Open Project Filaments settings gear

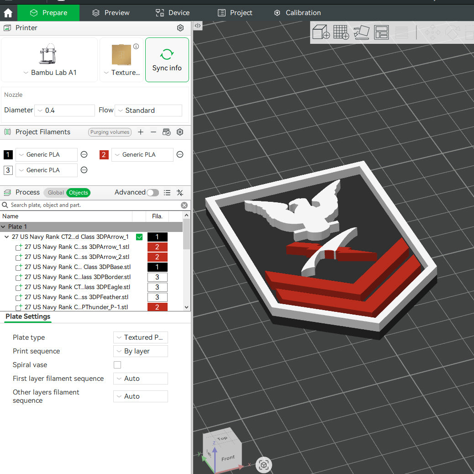[180, 132]
